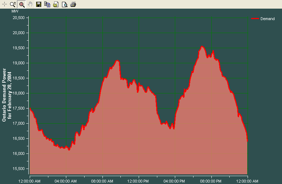The image size is (282, 184).
Task: Open print preview
Action: 64,4
